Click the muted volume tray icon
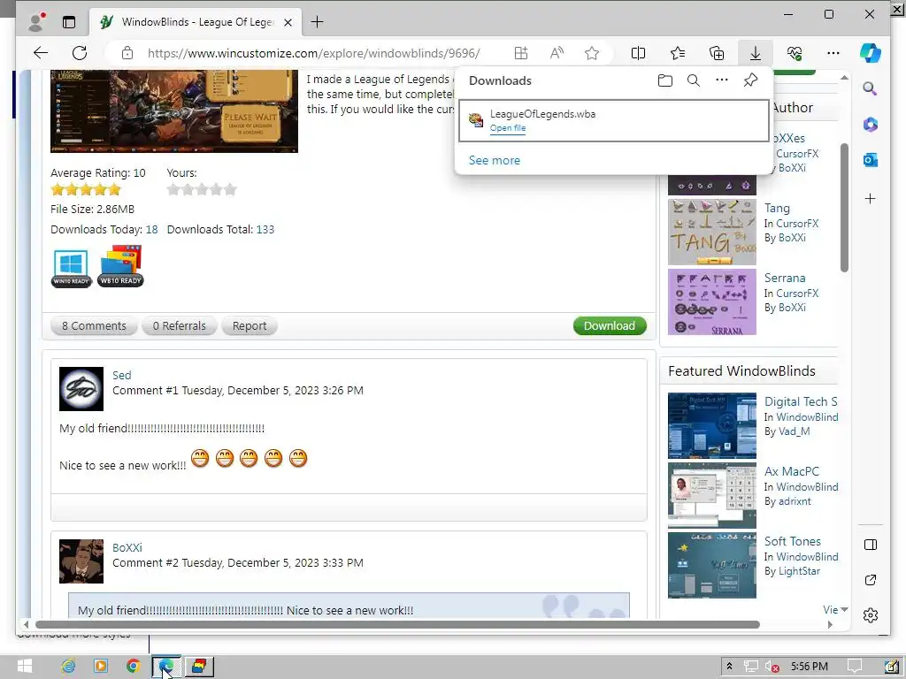906x679 pixels. point(772,667)
